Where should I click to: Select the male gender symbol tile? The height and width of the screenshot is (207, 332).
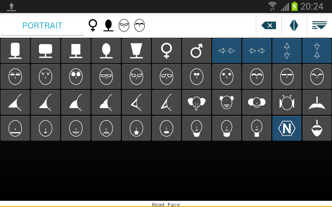(197, 51)
